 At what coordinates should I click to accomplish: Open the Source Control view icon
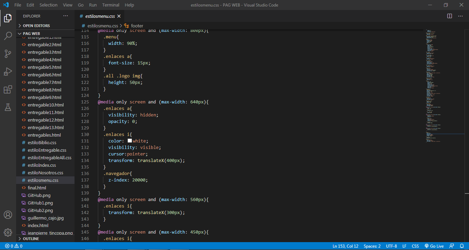tap(8, 54)
